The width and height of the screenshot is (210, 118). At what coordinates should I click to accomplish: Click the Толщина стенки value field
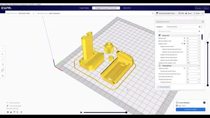pyautogui.click(x=193, y=69)
